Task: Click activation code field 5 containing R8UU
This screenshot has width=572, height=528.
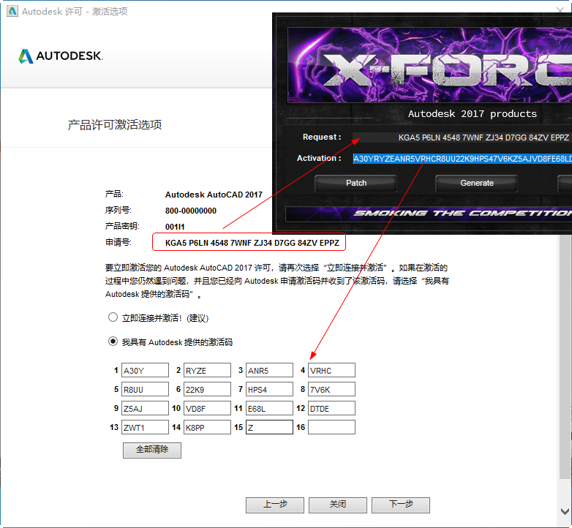Action: [145, 389]
